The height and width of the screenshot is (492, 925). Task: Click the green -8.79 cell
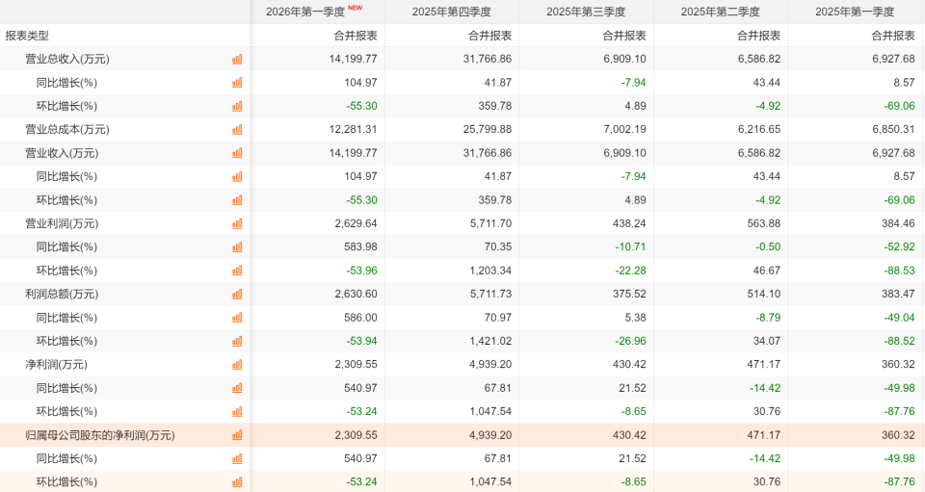coord(768,318)
